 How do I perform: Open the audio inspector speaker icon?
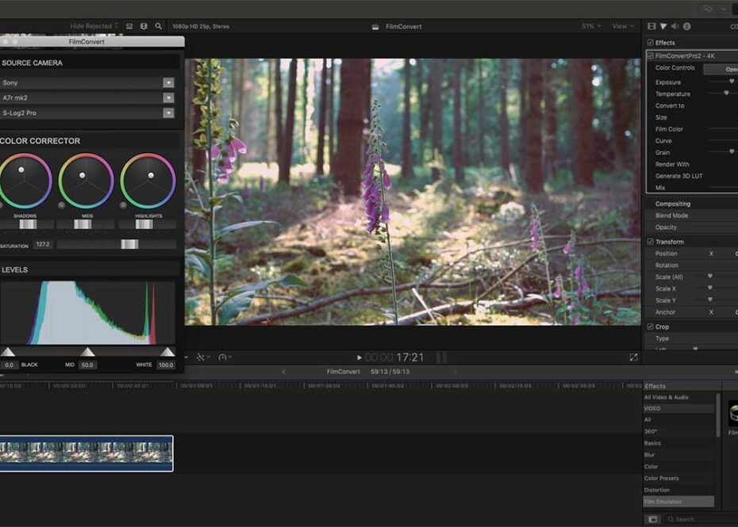click(x=675, y=26)
